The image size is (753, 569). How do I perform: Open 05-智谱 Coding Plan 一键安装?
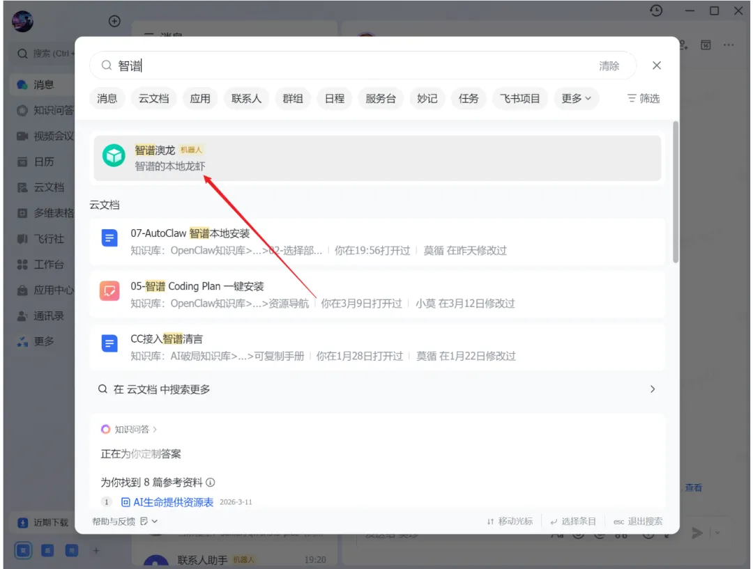(377, 294)
